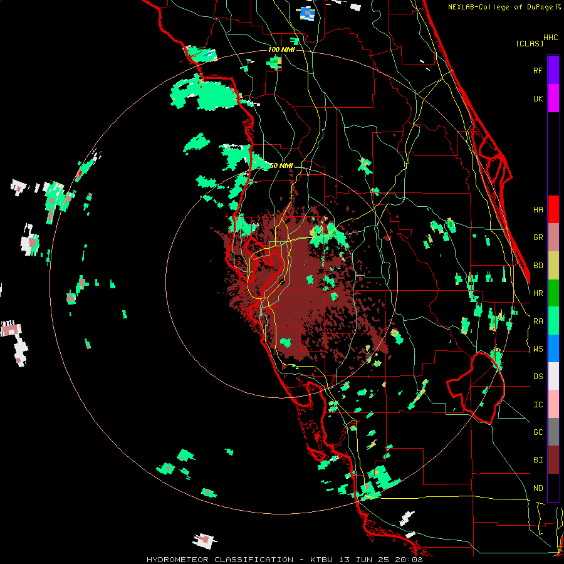Click the ND black legend swatch
Viewport: 564px width, 564px height.
click(553, 488)
